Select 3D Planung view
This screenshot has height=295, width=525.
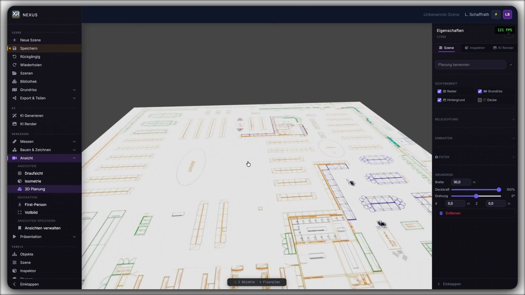(45, 189)
